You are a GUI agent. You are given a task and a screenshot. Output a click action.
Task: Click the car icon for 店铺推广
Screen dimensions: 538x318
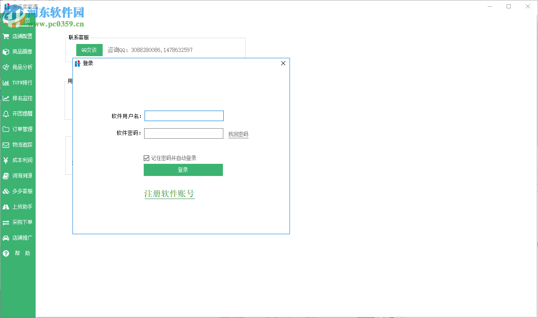tap(6, 238)
